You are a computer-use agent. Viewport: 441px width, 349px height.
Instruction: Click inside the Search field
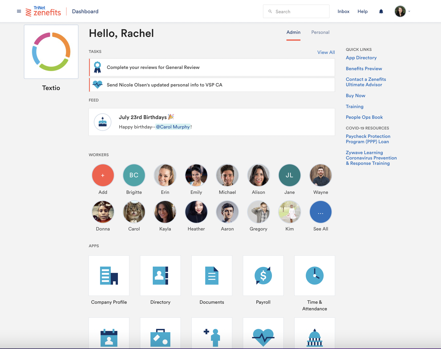(296, 11)
